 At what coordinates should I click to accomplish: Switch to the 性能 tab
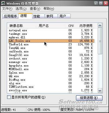click(x=38, y=16)
